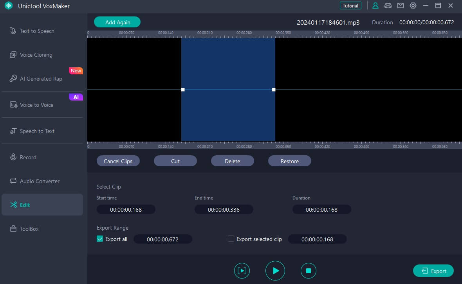Check Export selected clip option

(231, 239)
